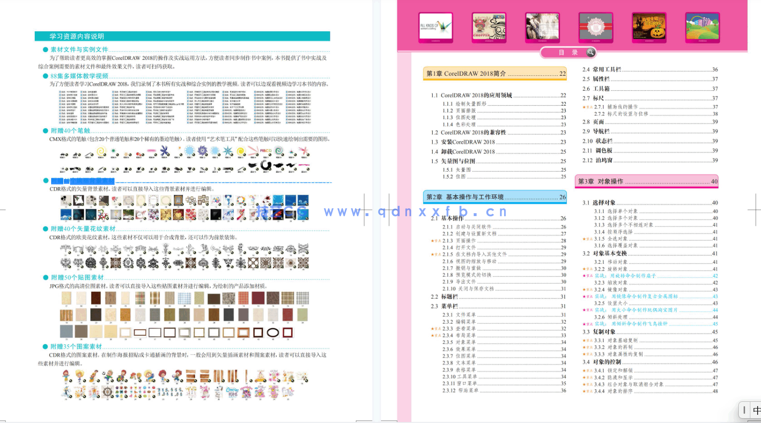
Task: Click entry 3.1.5 全选对象
Action: click(656, 239)
